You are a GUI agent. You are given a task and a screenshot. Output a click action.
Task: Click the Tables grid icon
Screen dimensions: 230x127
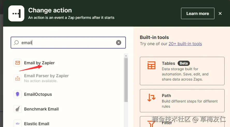click(x=151, y=66)
